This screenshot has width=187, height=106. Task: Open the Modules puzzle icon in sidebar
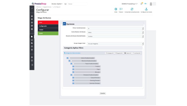click(x=32, y=37)
